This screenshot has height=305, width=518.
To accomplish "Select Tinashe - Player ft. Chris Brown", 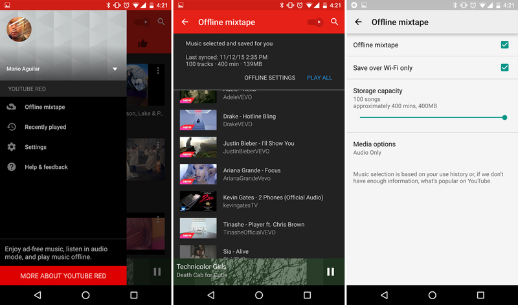I will tap(258, 229).
